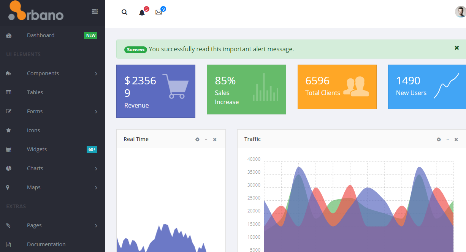The width and height of the screenshot is (466, 252).
Task: Click the sidebar toggle icon beside the logo
Action: pos(94,11)
